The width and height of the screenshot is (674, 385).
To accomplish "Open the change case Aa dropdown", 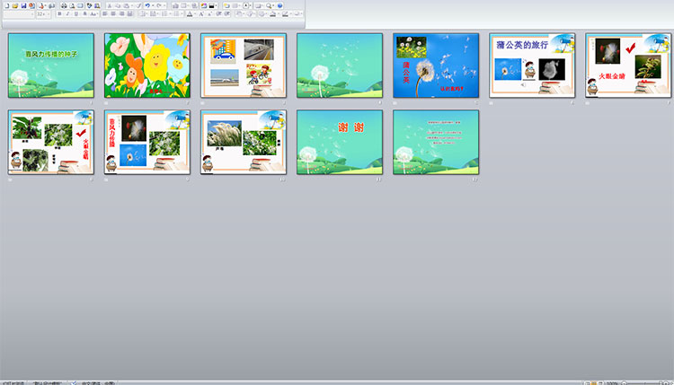I will click(x=93, y=14).
